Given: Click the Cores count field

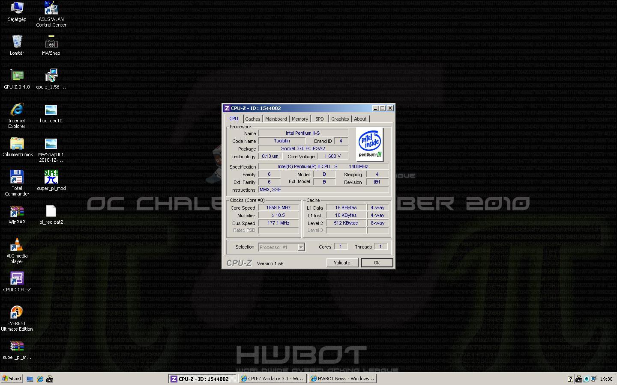Looking at the screenshot, I should point(341,246).
